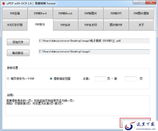
Task: Open the PDF合并 tab
Action: pos(66,25)
